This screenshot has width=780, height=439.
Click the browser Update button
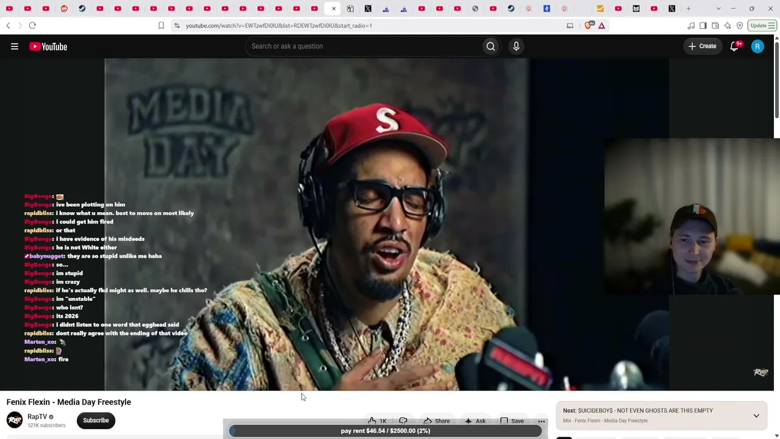759,26
